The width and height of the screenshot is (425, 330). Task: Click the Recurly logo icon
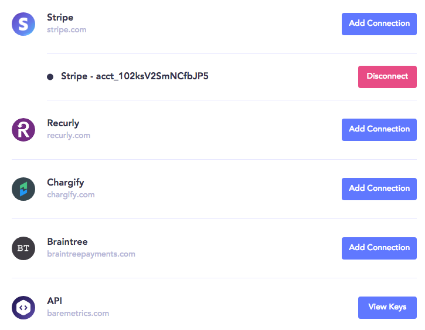(x=23, y=129)
